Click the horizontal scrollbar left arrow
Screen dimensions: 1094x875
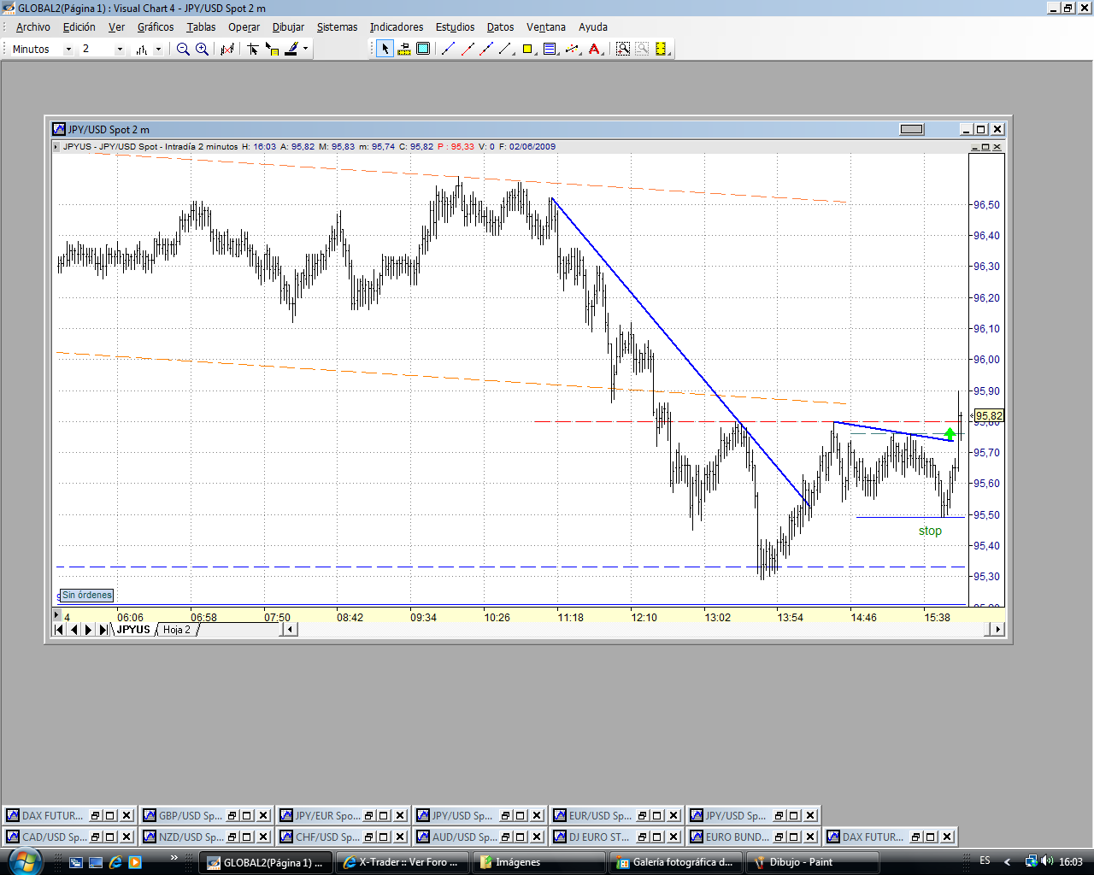(290, 630)
